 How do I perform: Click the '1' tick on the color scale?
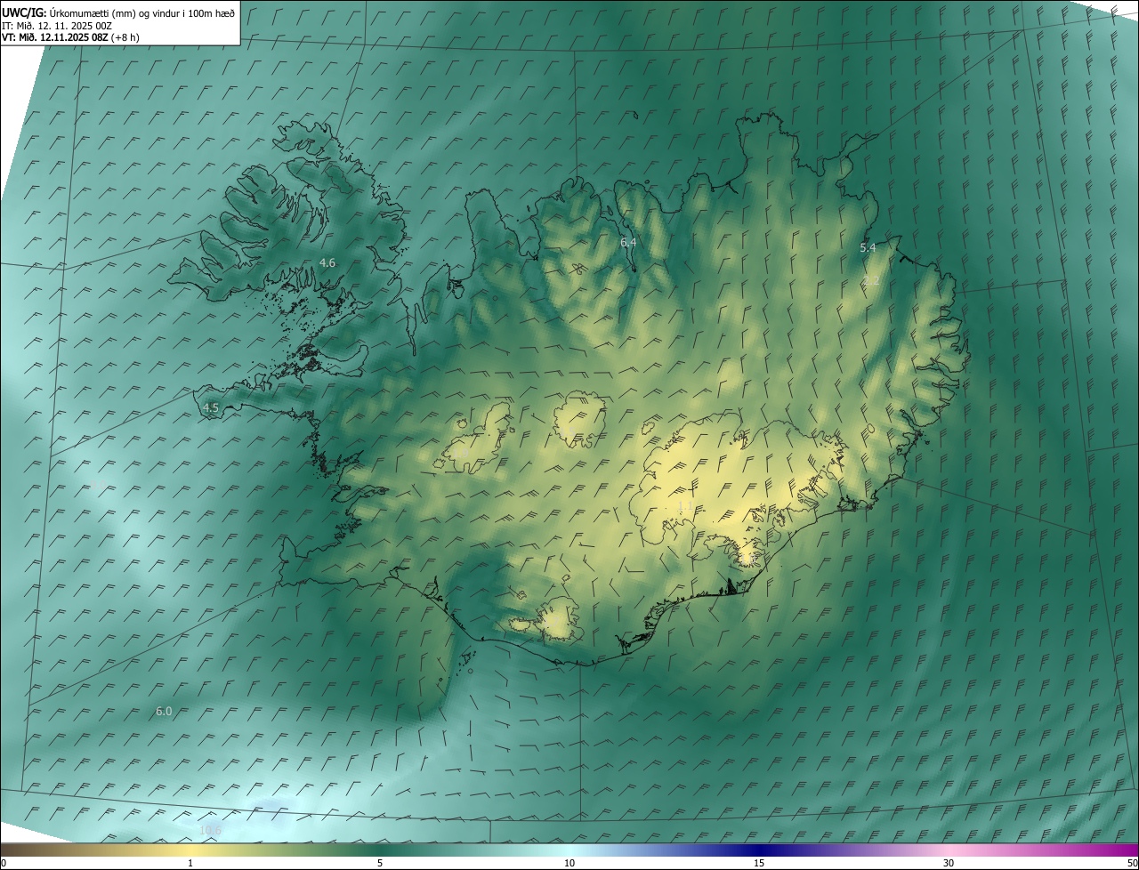(x=190, y=863)
